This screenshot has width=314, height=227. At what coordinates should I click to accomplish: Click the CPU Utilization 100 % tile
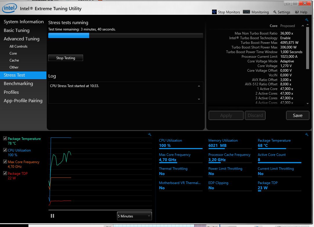[181, 144]
